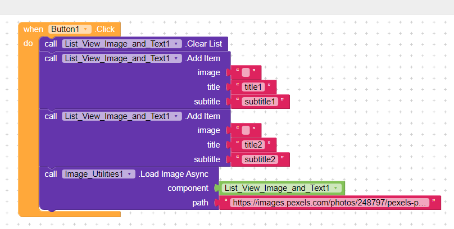Open the Image_Utilities1 component dropdown
This screenshot has height=229, width=454.
click(x=130, y=174)
